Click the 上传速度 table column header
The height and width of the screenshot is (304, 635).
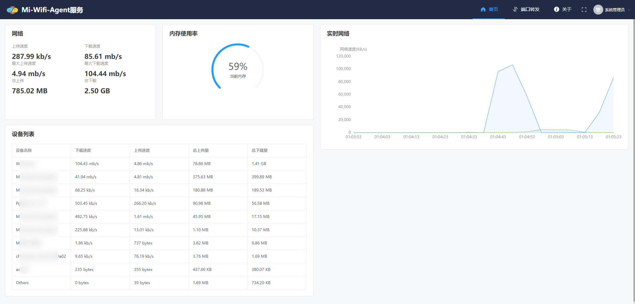tap(142, 151)
